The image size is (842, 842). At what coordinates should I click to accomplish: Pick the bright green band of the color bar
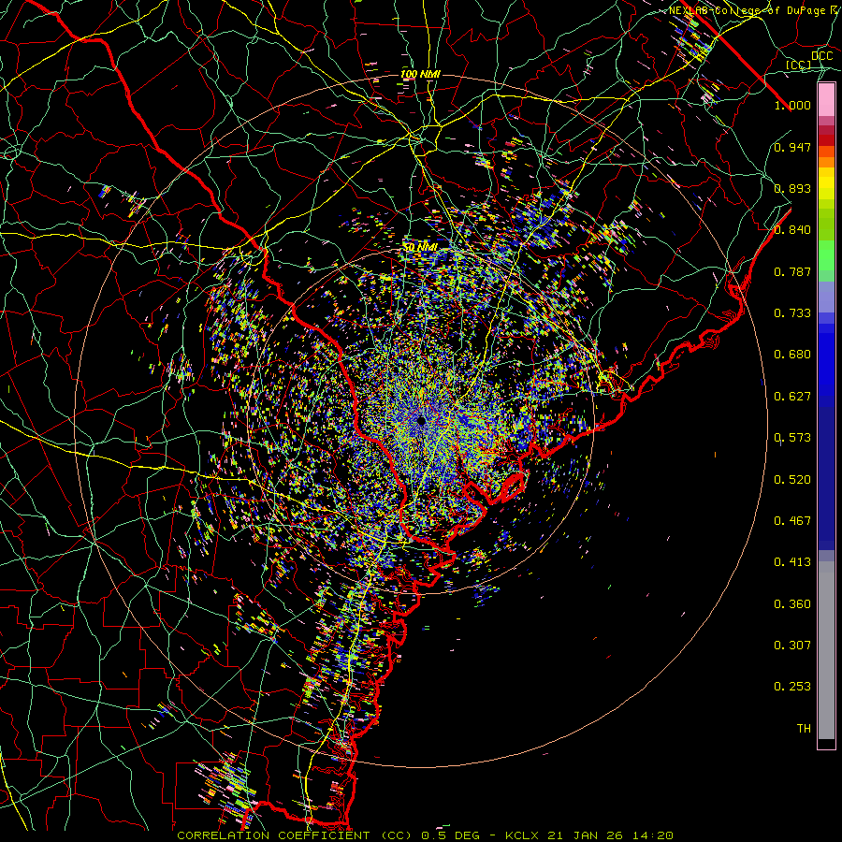tap(826, 255)
